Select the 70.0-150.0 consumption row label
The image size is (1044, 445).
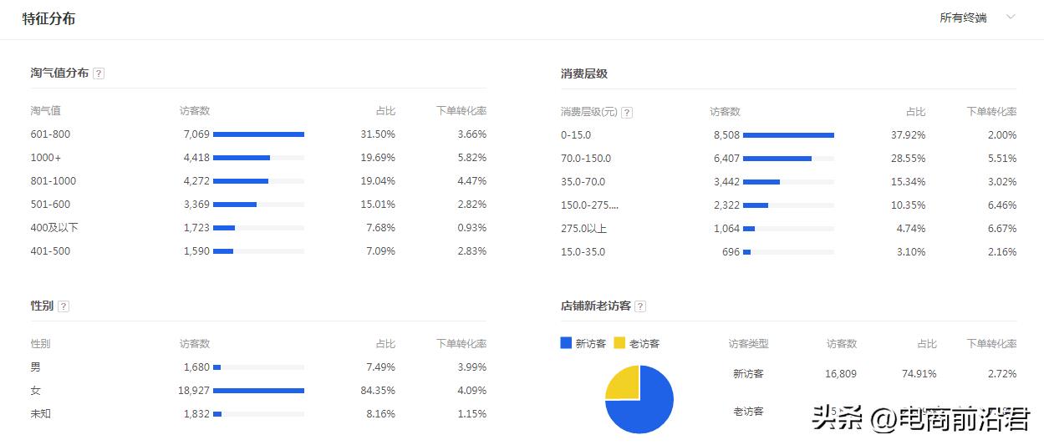[586, 159]
